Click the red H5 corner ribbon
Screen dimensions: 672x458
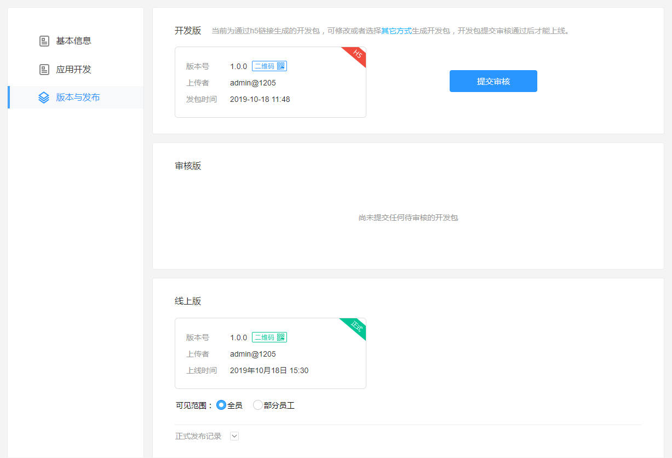[357, 54]
